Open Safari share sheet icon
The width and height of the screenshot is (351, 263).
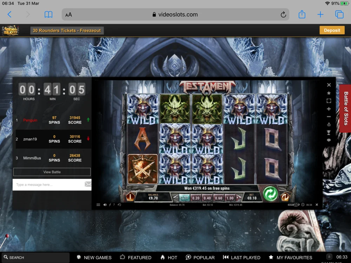point(302,14)
